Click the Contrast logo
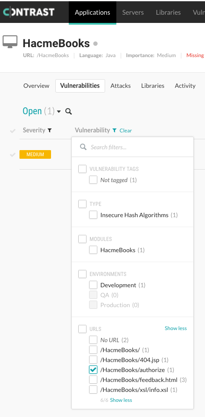205x417 pixels. coord(29,12)
